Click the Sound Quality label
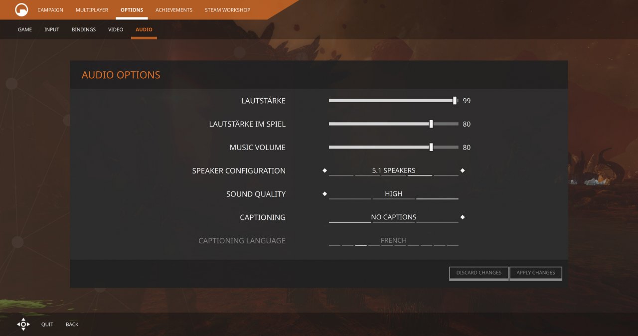This screenshot has height=336, width=638. (256, 194)
